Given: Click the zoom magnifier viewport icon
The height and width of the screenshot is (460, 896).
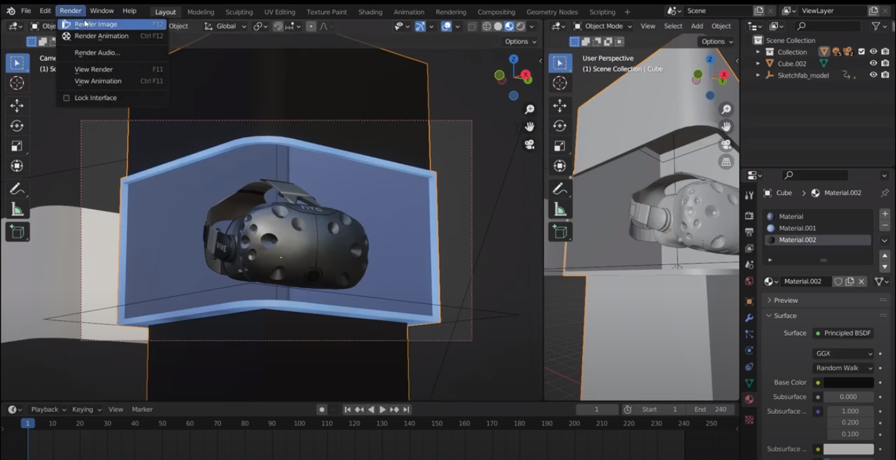Looking at the screenshot, I should pyautogui.click(x=530, y=110).
